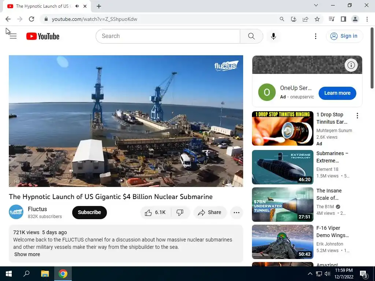Screen dimensions: 375x281
Task: Expand Chrome tab search chevron
Action: tap(316, 5)
